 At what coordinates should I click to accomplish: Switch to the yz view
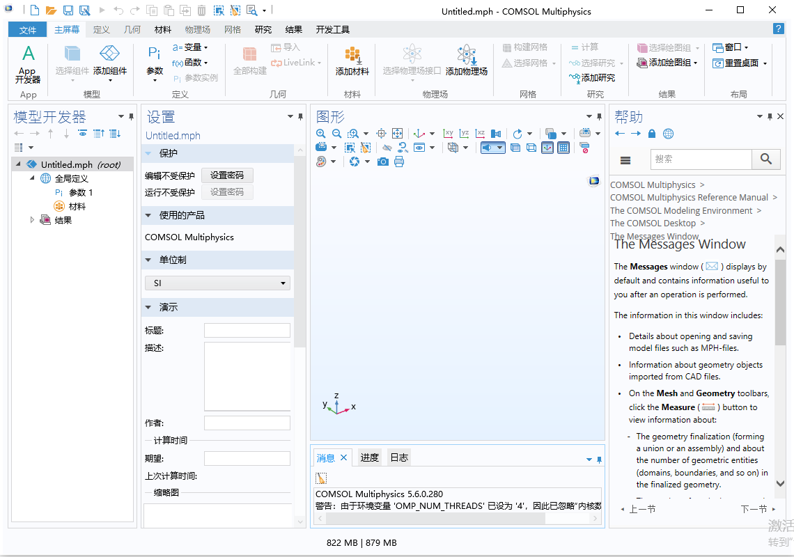point(465,134)
